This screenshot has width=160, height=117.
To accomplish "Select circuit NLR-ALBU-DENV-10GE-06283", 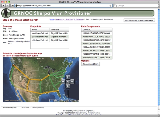I will pyautogui.click(x=97, y=47).
